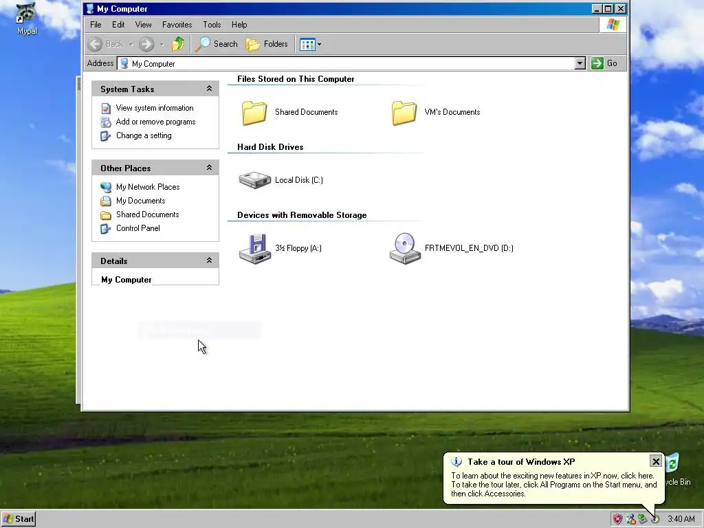Click the Control Panel link text
This screenshot has width=704, height=528.
tap(137, 228)
